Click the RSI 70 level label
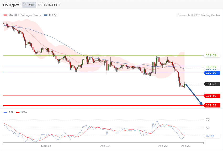The height and width of the screenshot is (151, 223). pyautogui.click(x=208, y=120)
